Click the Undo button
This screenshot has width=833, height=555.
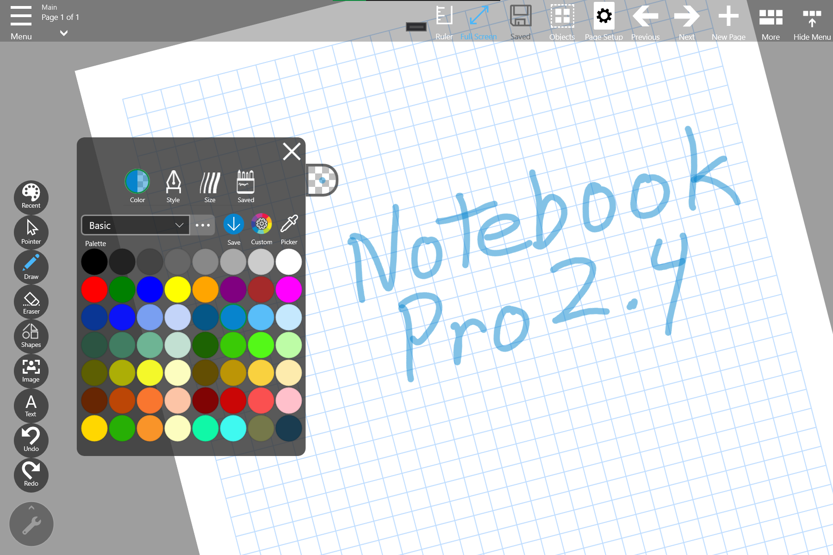(31, 440)
